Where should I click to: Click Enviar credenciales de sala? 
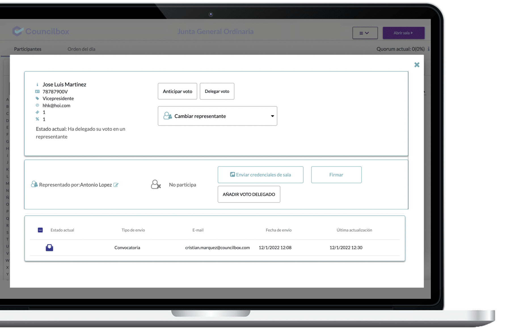pos(260,175)
